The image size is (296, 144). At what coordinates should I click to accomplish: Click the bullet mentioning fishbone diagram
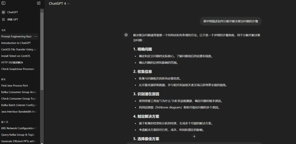tap(180, 108)
